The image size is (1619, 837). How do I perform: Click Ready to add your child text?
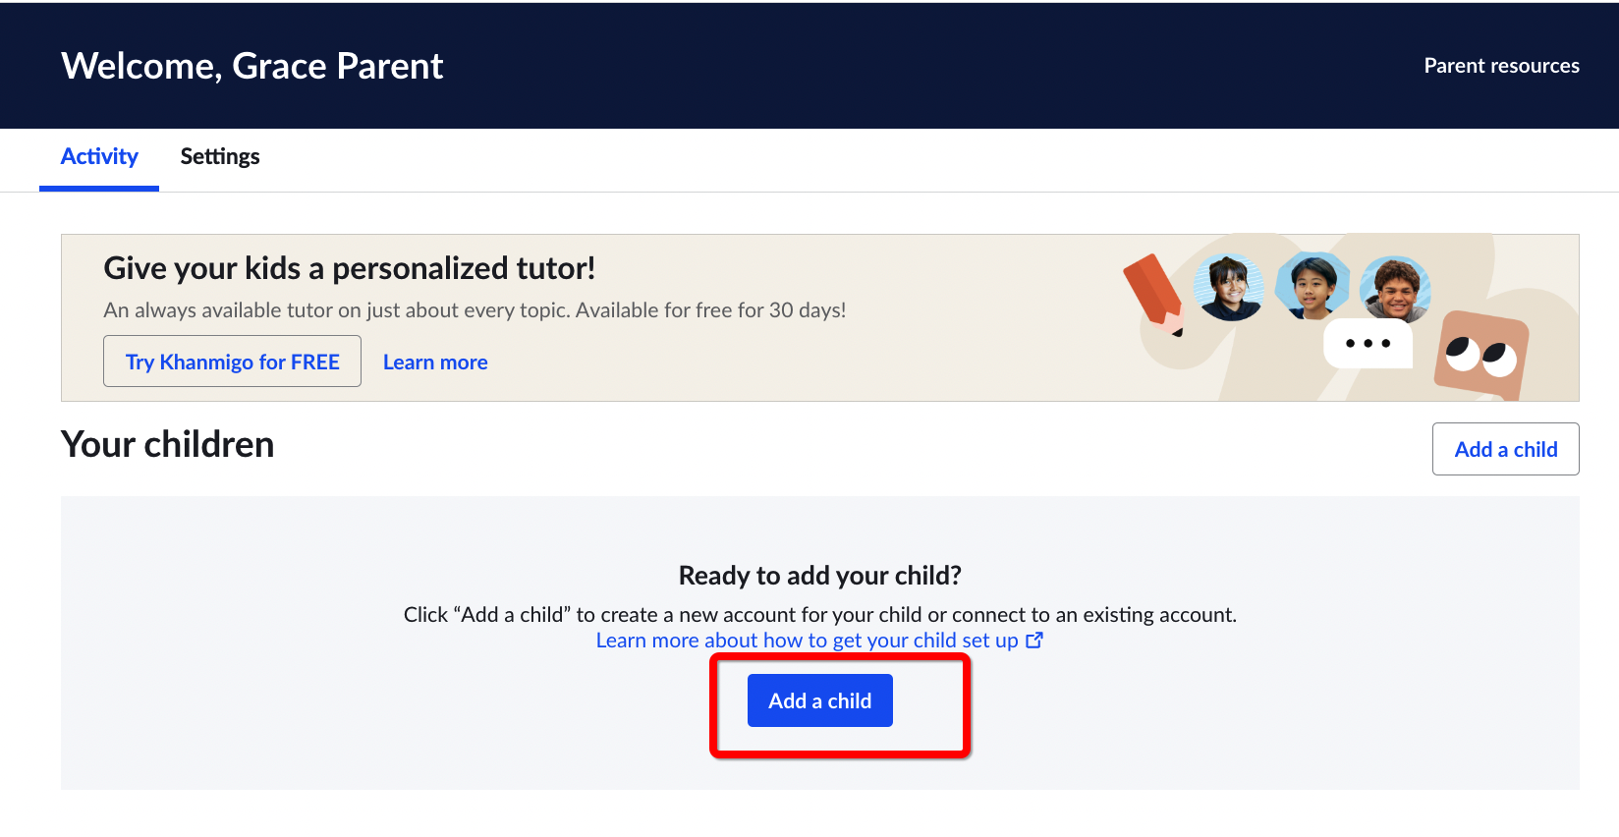(820, 576)
